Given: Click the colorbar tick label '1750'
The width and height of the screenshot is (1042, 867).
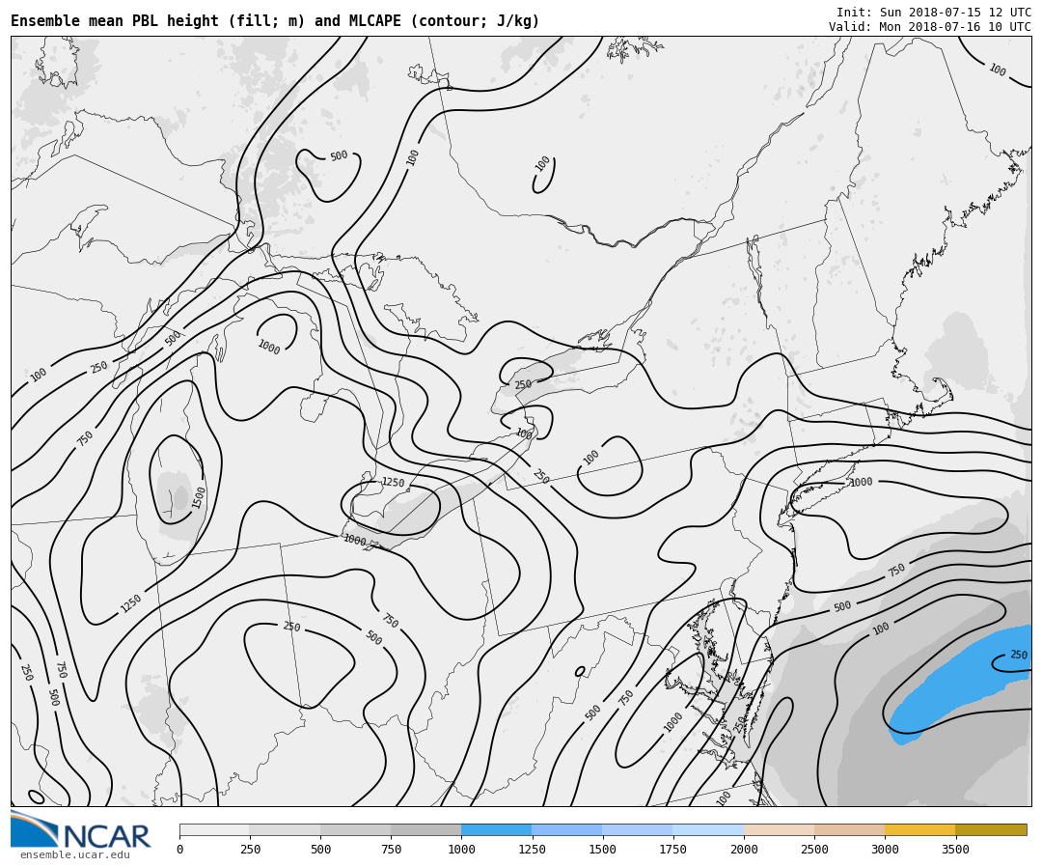Looking at the screenshot, I should [673, 849].
